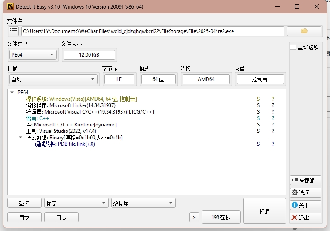Image resolution: width=330 pixels, height=231 pixels.
Task: Maximize the Detect It Easy window
Action: click(x=297, y=7)
